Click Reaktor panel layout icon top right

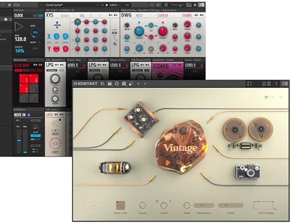pos(201,5)
